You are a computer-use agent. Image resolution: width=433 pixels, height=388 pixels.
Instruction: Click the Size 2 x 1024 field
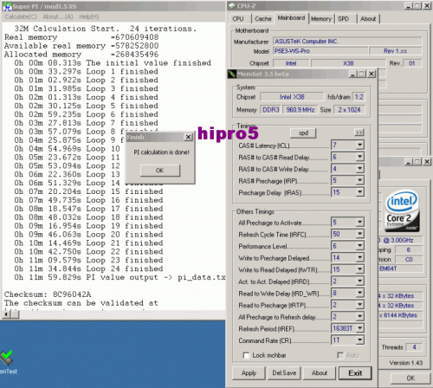(349, 110)
